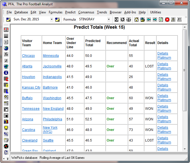Click the Predicted Total 49.0 in Houston row
Image resolution: width=190 pixels, height=163 pixels.
pyautogui.click(x=89, y=77)
